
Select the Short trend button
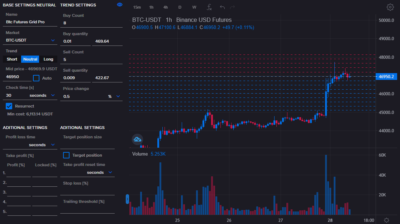pos(12,59)
